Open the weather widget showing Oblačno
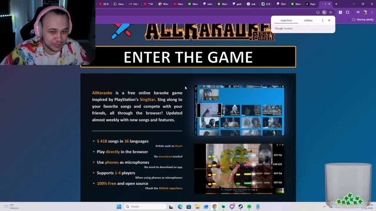Image resolution: width=376 pixels, height=211 pixels. click(11, 207)
